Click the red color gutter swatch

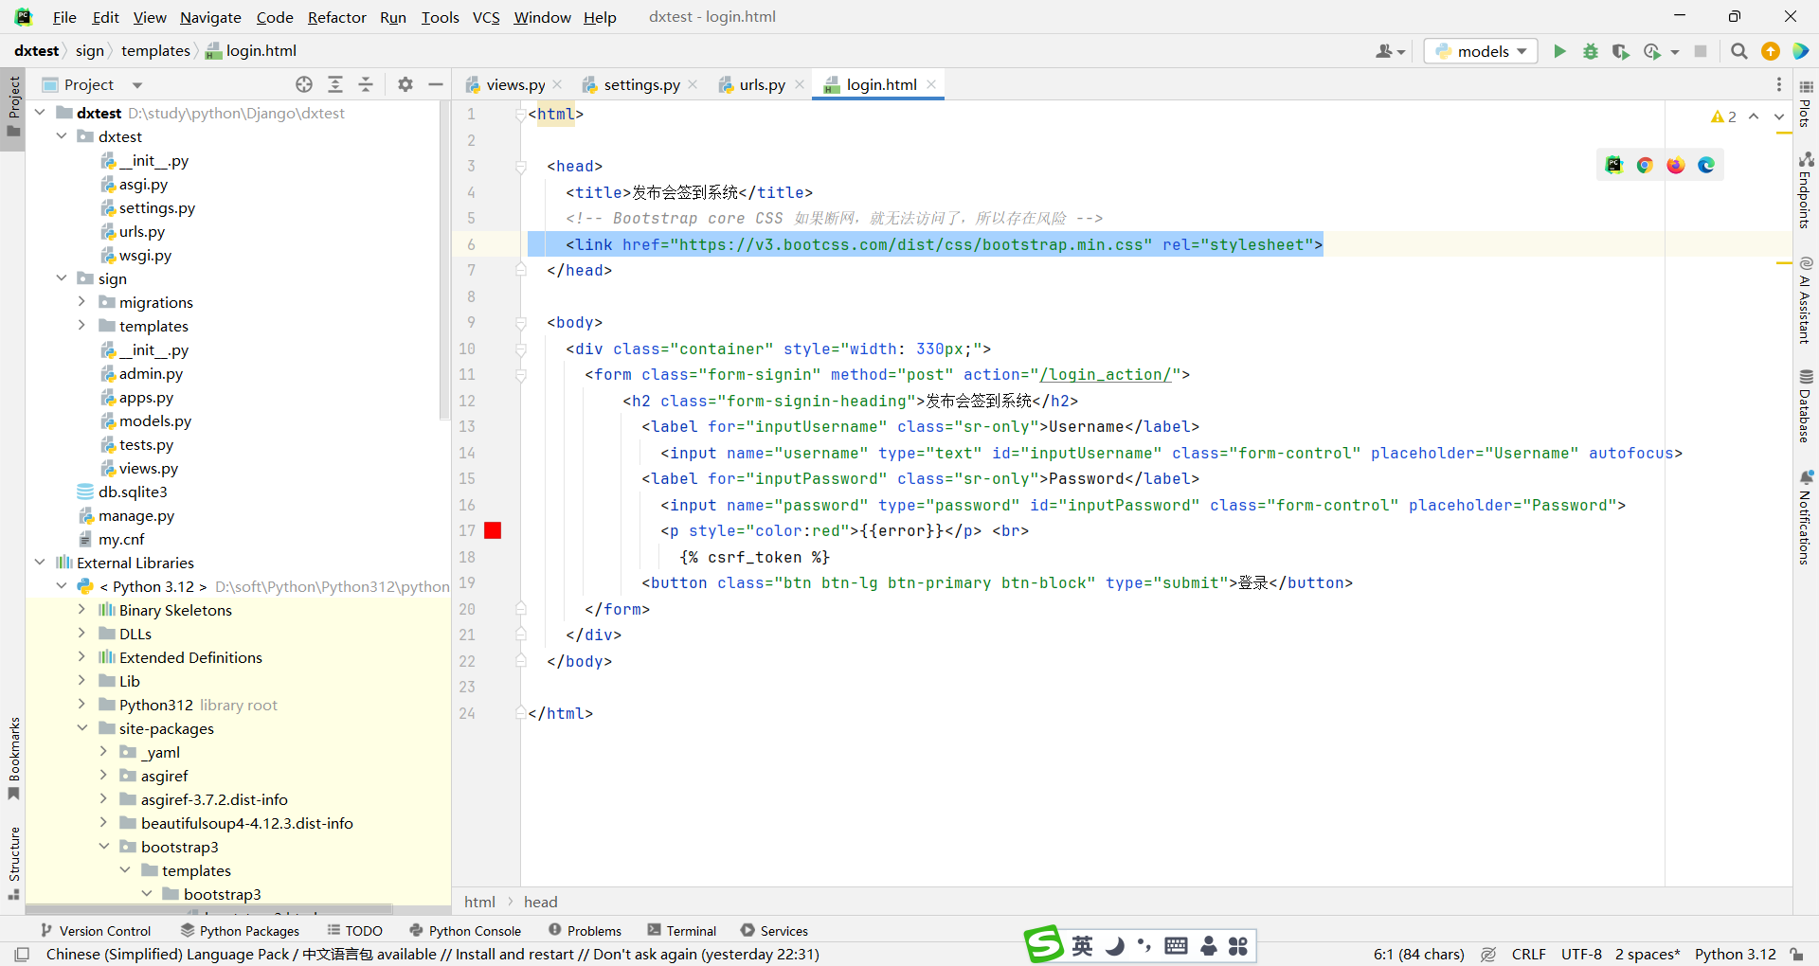[493, 530]
